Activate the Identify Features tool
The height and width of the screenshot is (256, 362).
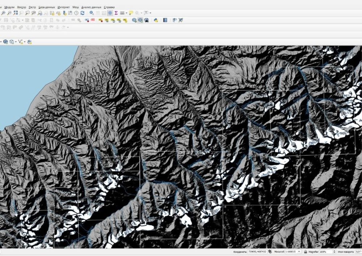[92, 13]
